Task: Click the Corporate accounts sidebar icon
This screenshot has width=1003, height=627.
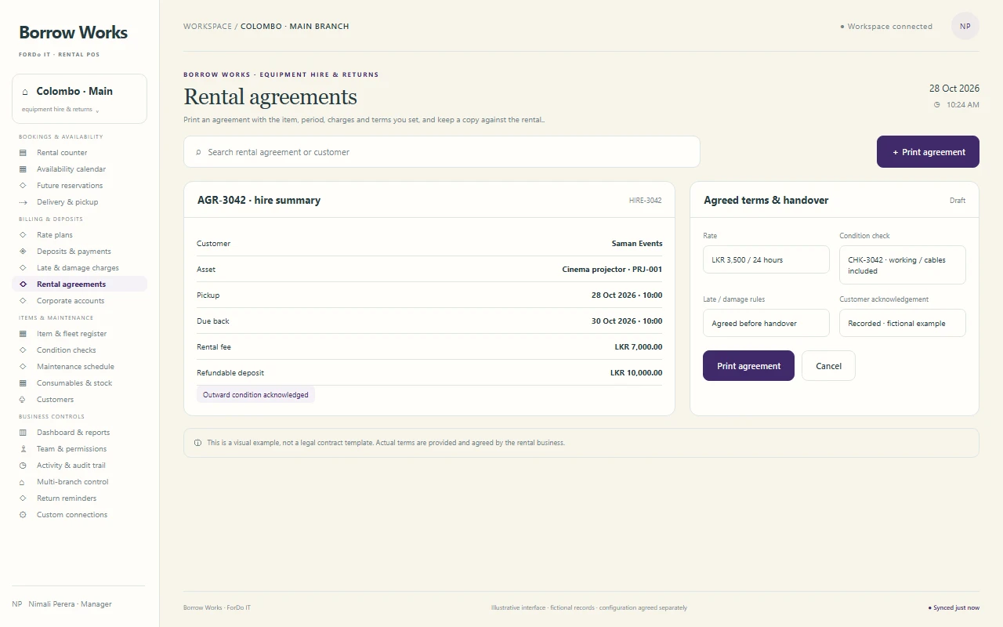Action: (x=23, y=301)
